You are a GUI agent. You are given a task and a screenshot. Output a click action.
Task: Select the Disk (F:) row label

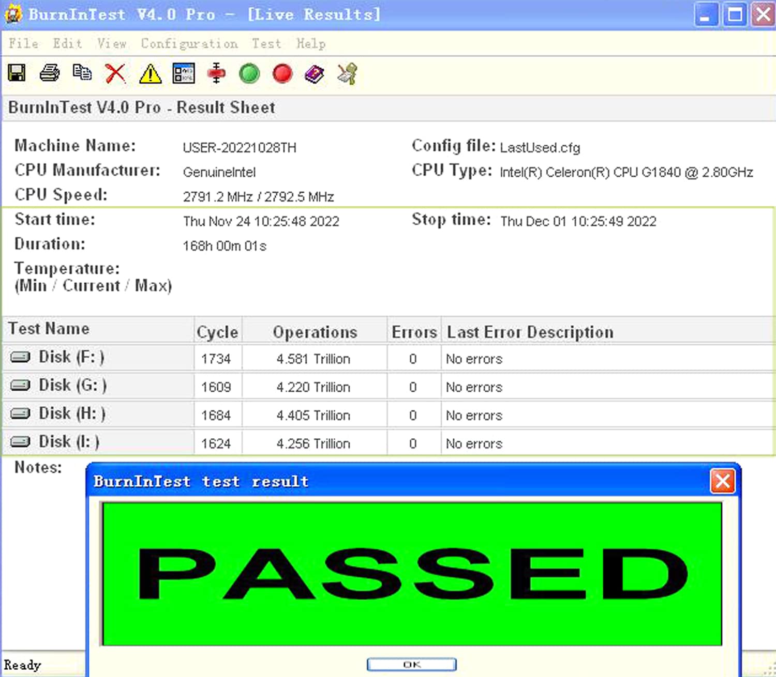click(x=71, y=357)
